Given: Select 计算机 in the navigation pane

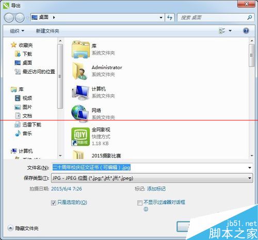Looking at the screenshot, I should [x=26, y=151].
